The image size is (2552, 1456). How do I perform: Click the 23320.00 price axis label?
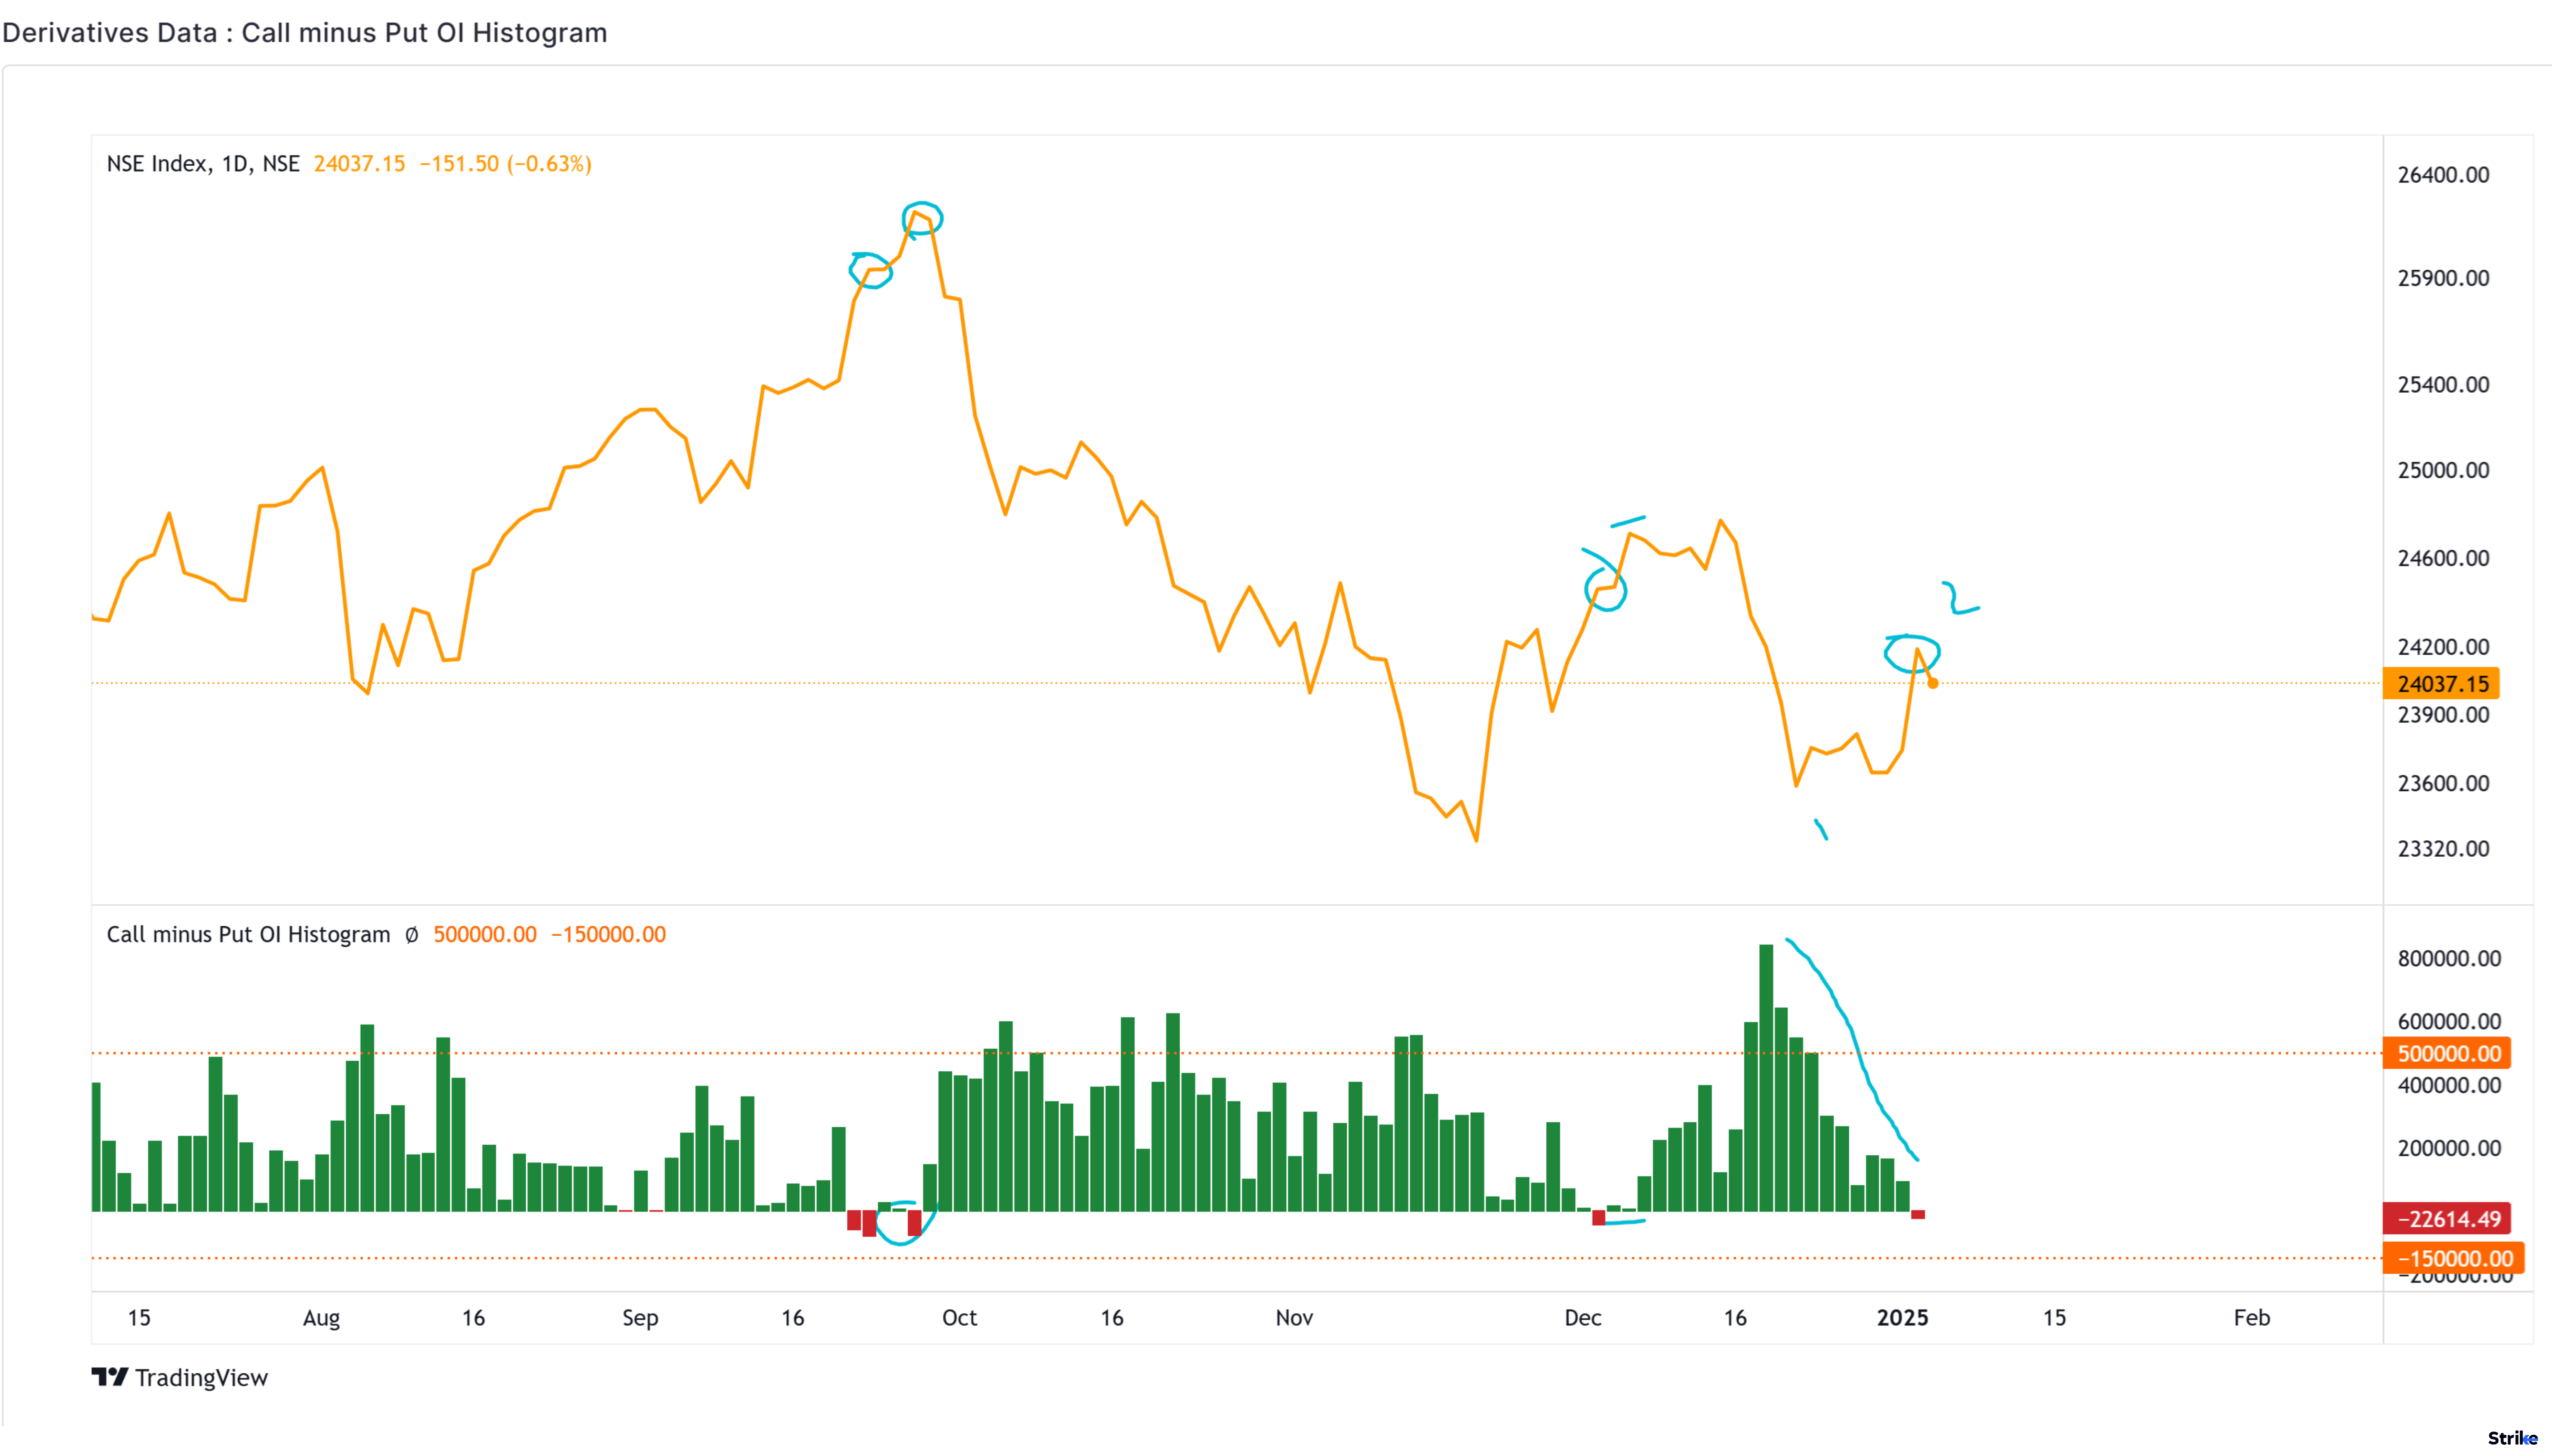click(2443, 849)
